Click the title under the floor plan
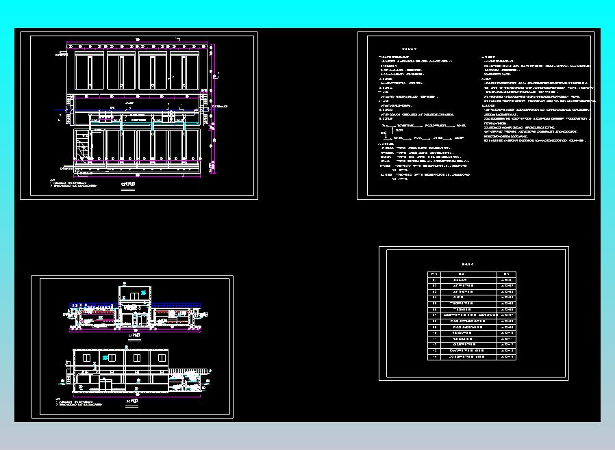Viewport: 615px width, 450px height. tap(128, 184)
